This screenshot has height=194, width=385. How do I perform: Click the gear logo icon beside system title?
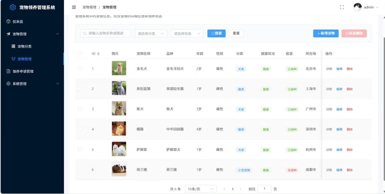[13, 7]
